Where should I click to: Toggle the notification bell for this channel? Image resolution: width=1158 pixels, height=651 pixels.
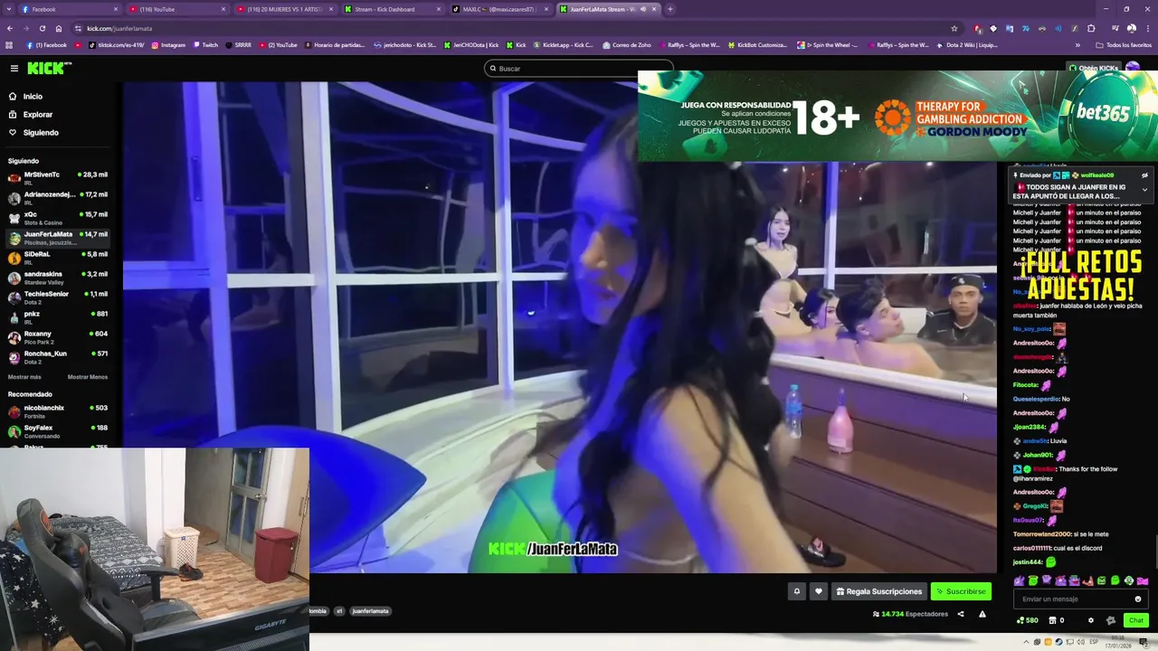(797, 591)
